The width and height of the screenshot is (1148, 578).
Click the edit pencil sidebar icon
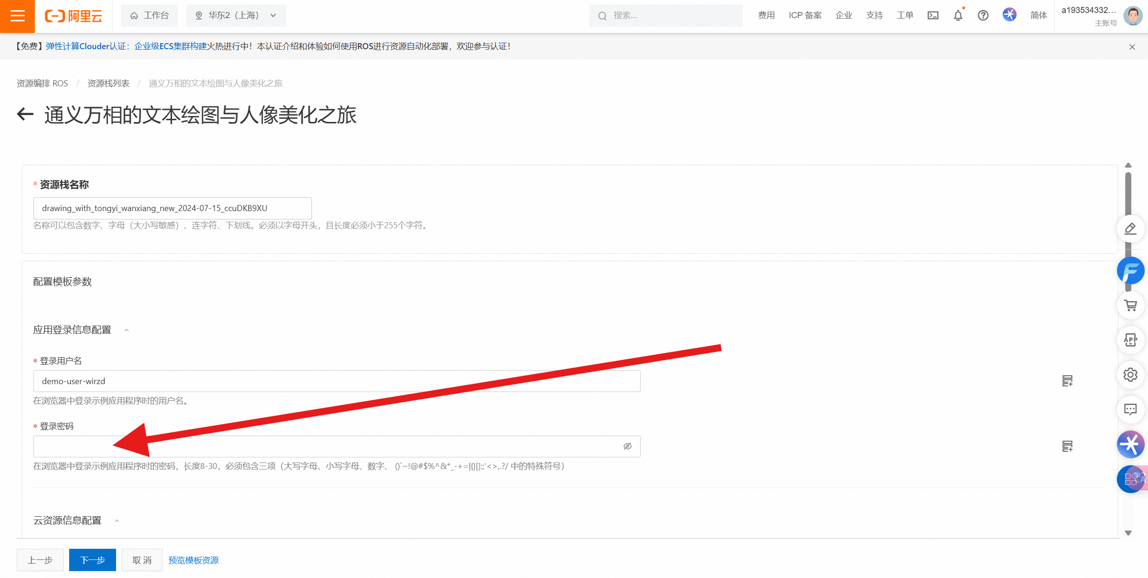(x=1130, y=229)
